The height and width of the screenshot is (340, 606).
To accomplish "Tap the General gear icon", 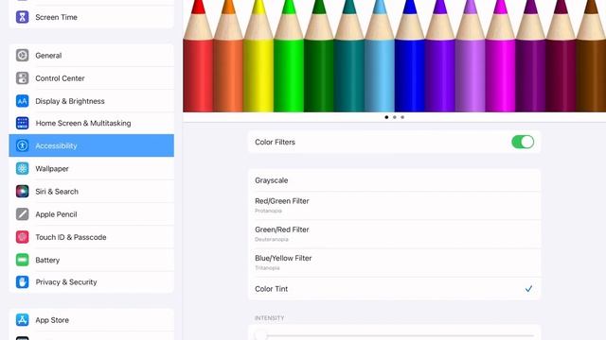I will [22, 55].
